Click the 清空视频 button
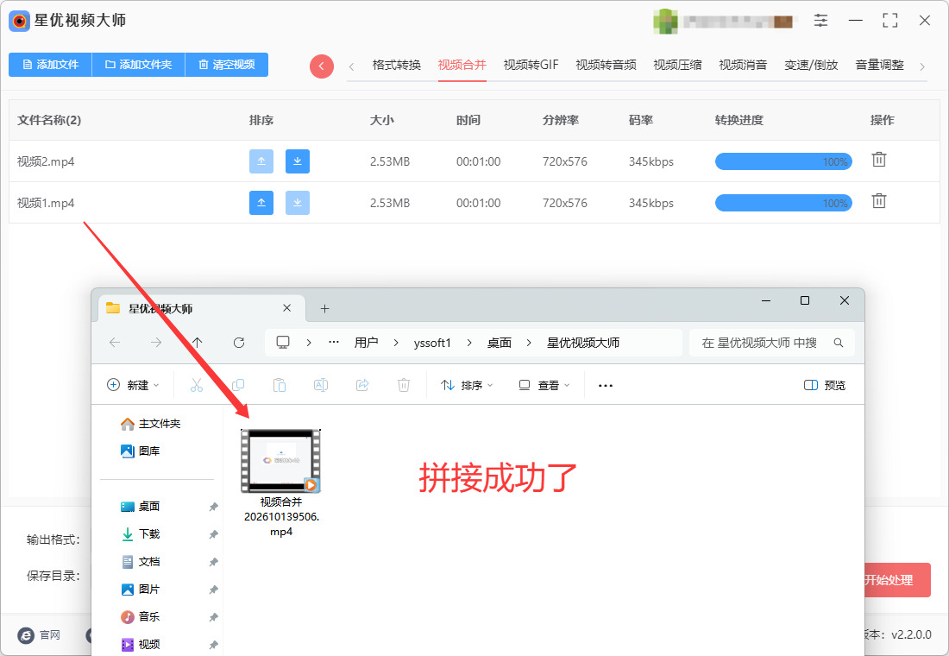The image size is (949, 656). coord(226,64)
